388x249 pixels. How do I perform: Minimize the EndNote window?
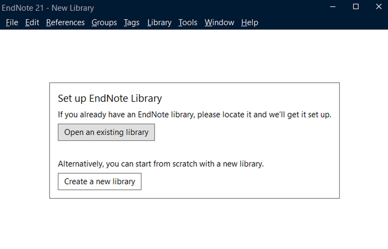(x=333, y=6)
